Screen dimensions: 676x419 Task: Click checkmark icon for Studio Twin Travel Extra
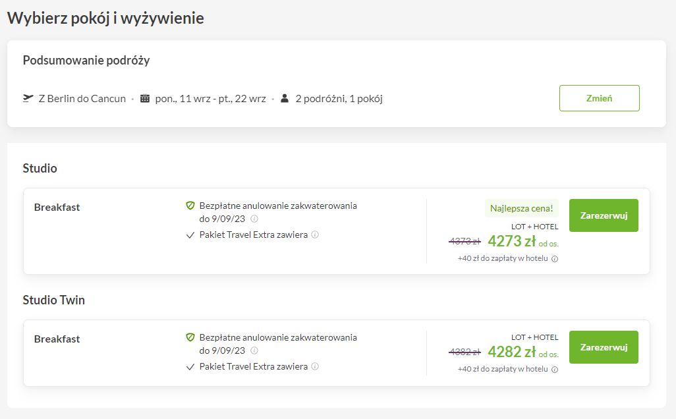(190, 367)
